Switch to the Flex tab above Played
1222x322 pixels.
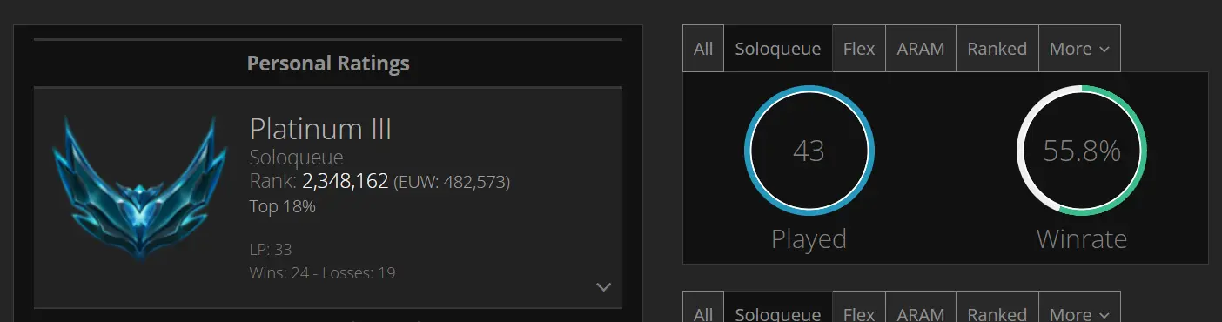pos(859,49)
